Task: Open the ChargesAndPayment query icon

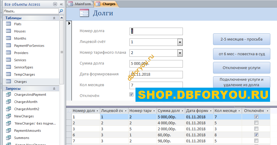Action: pos(8,95)
